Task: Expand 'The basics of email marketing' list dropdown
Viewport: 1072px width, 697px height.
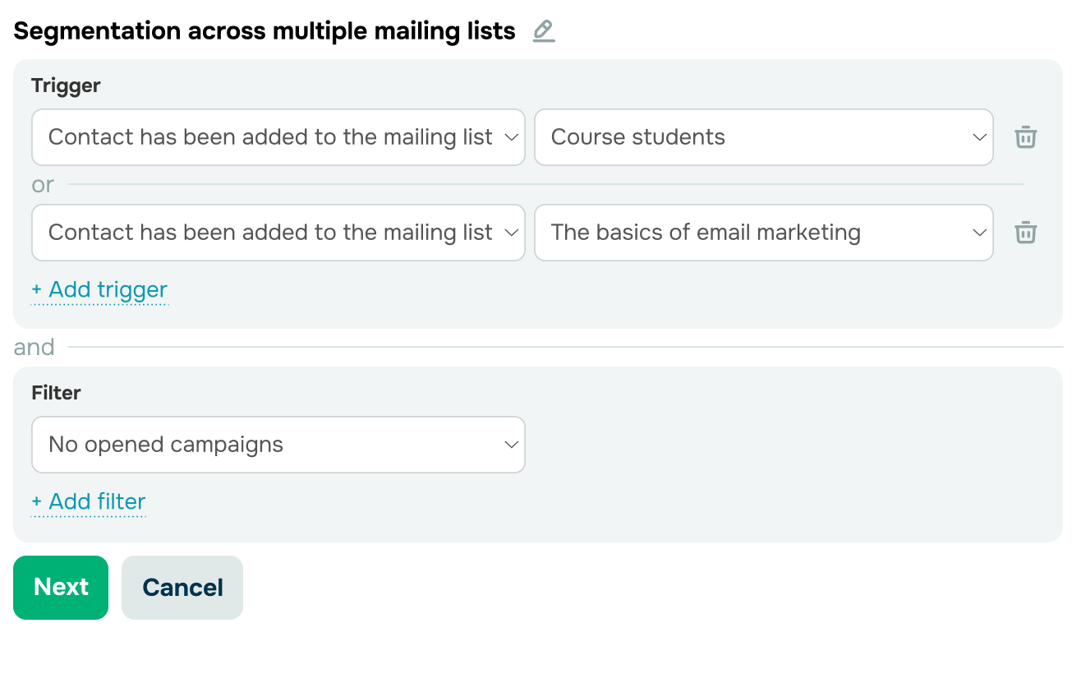Action: (764, 233)
